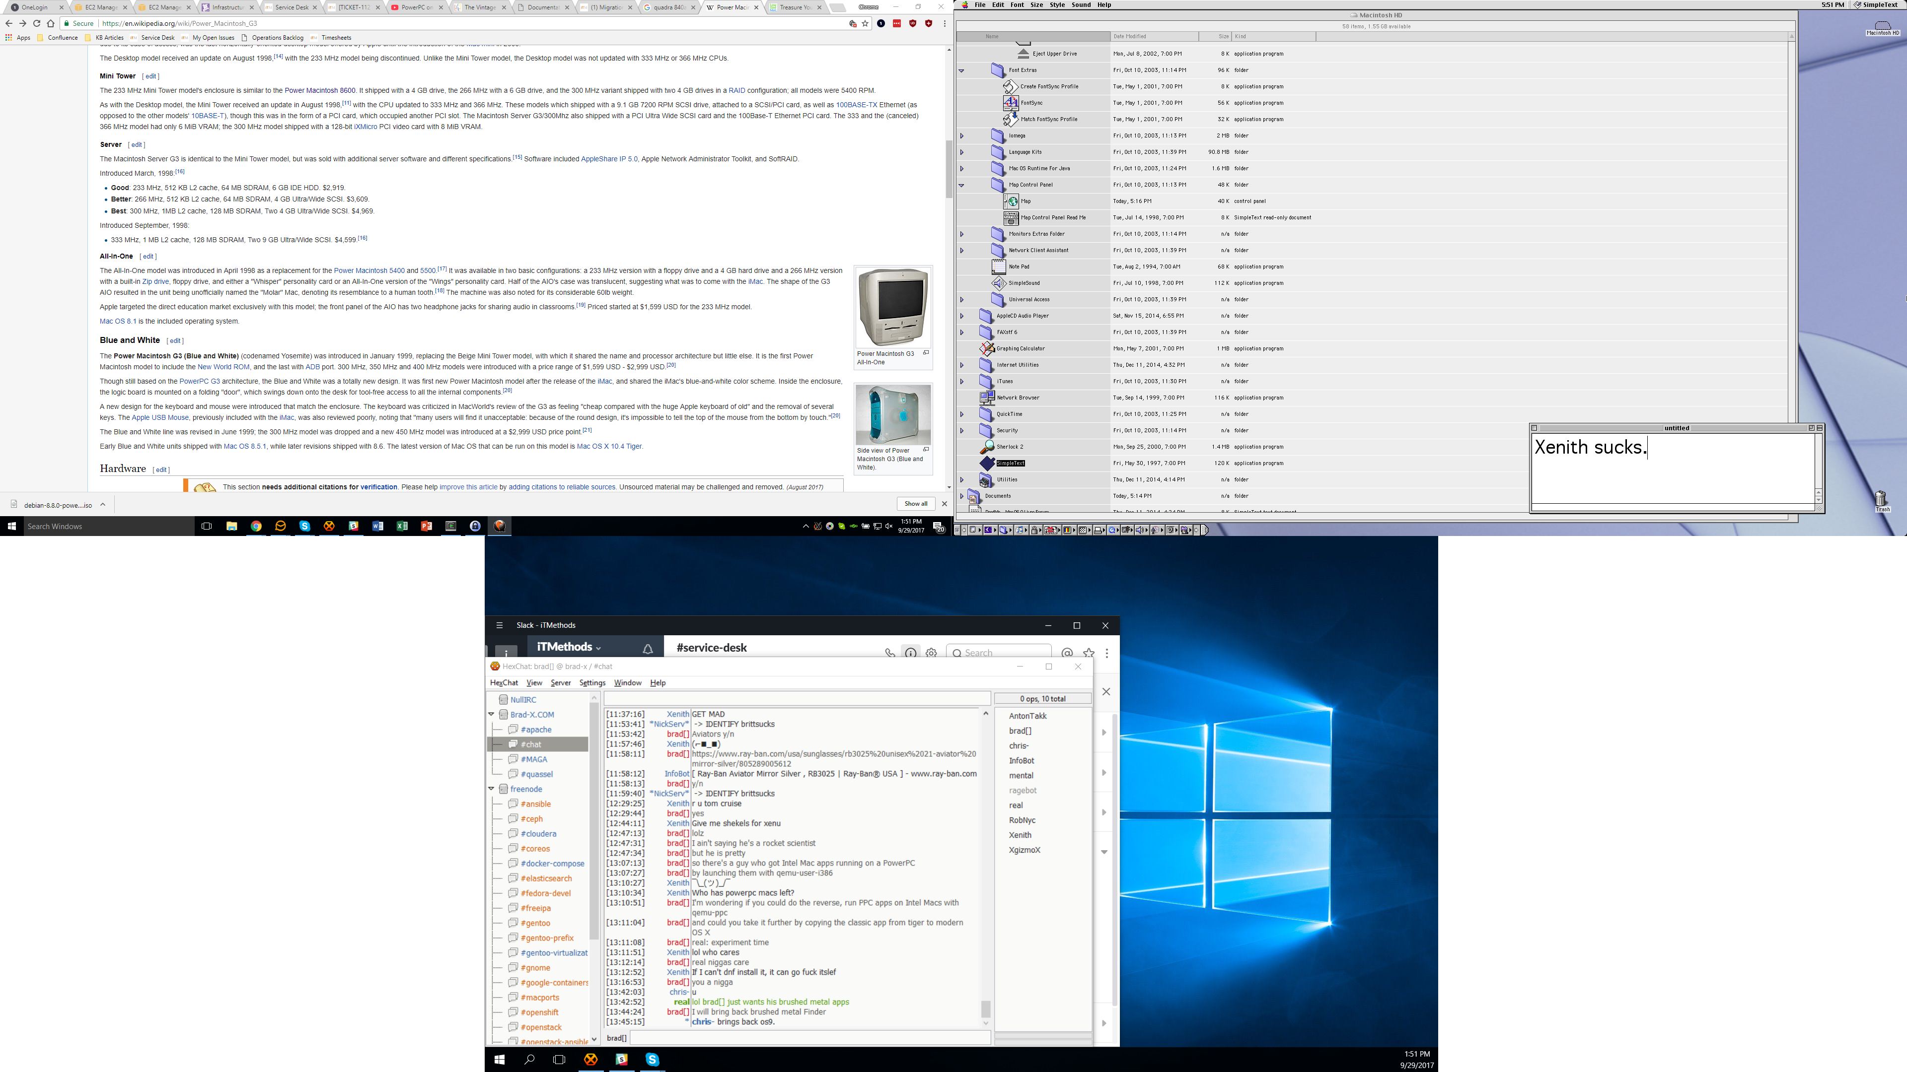The image size is (1907, 1072).
Task: Select the #MAGA channel in HexChat
Action: [534, 759]
